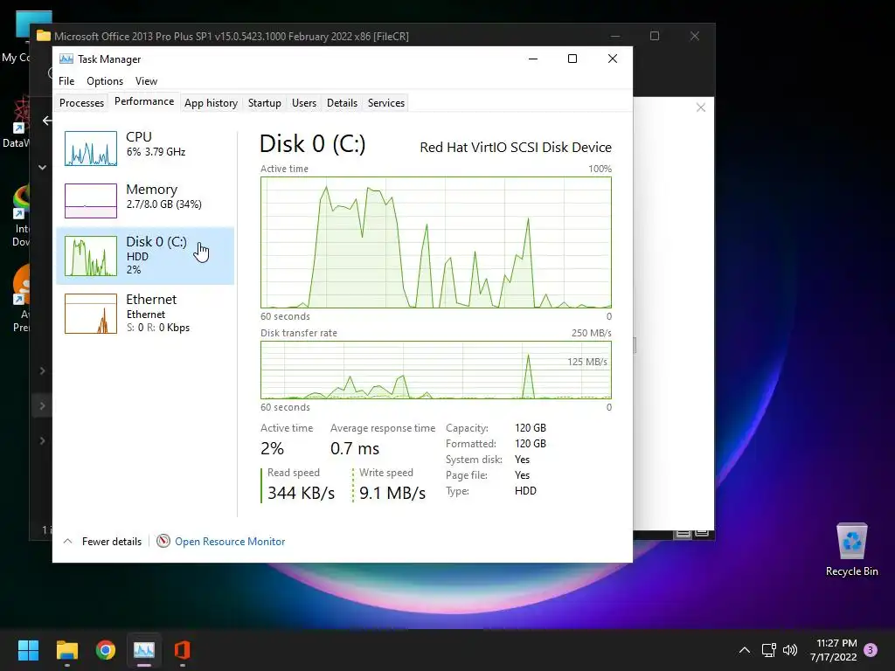Click the Resource Monitor gauge icon
This screenshot has width=895, height=671.
click(163, 541)
